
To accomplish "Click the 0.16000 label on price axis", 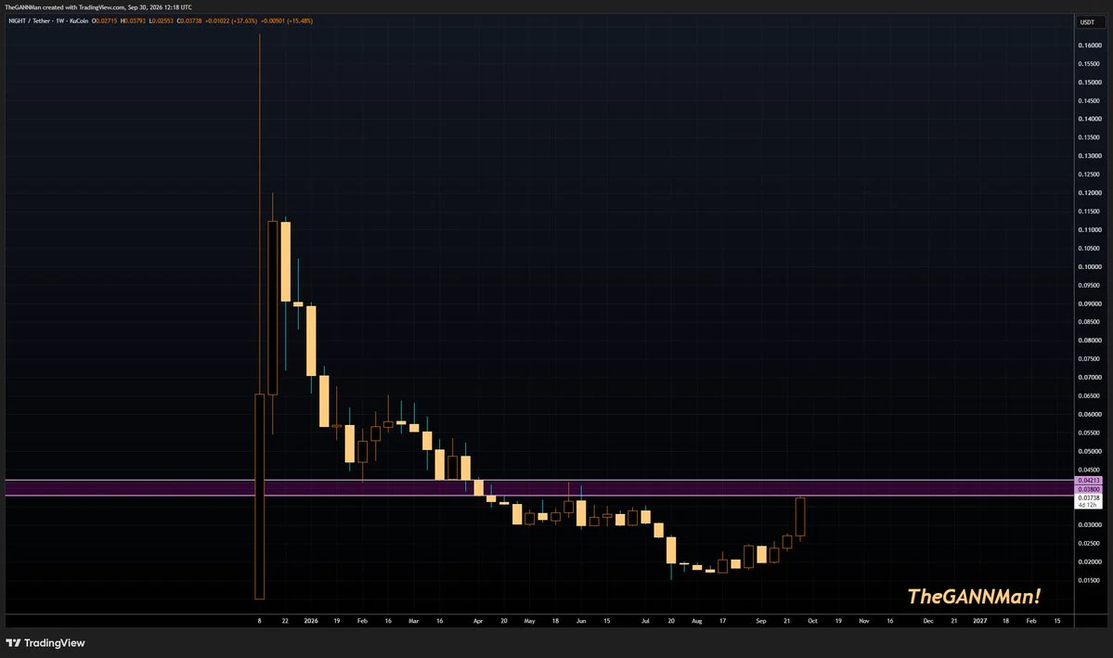I will tap(1090, 45).
